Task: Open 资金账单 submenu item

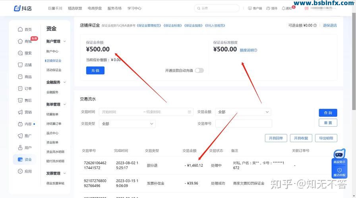Action: coord(52,142)
